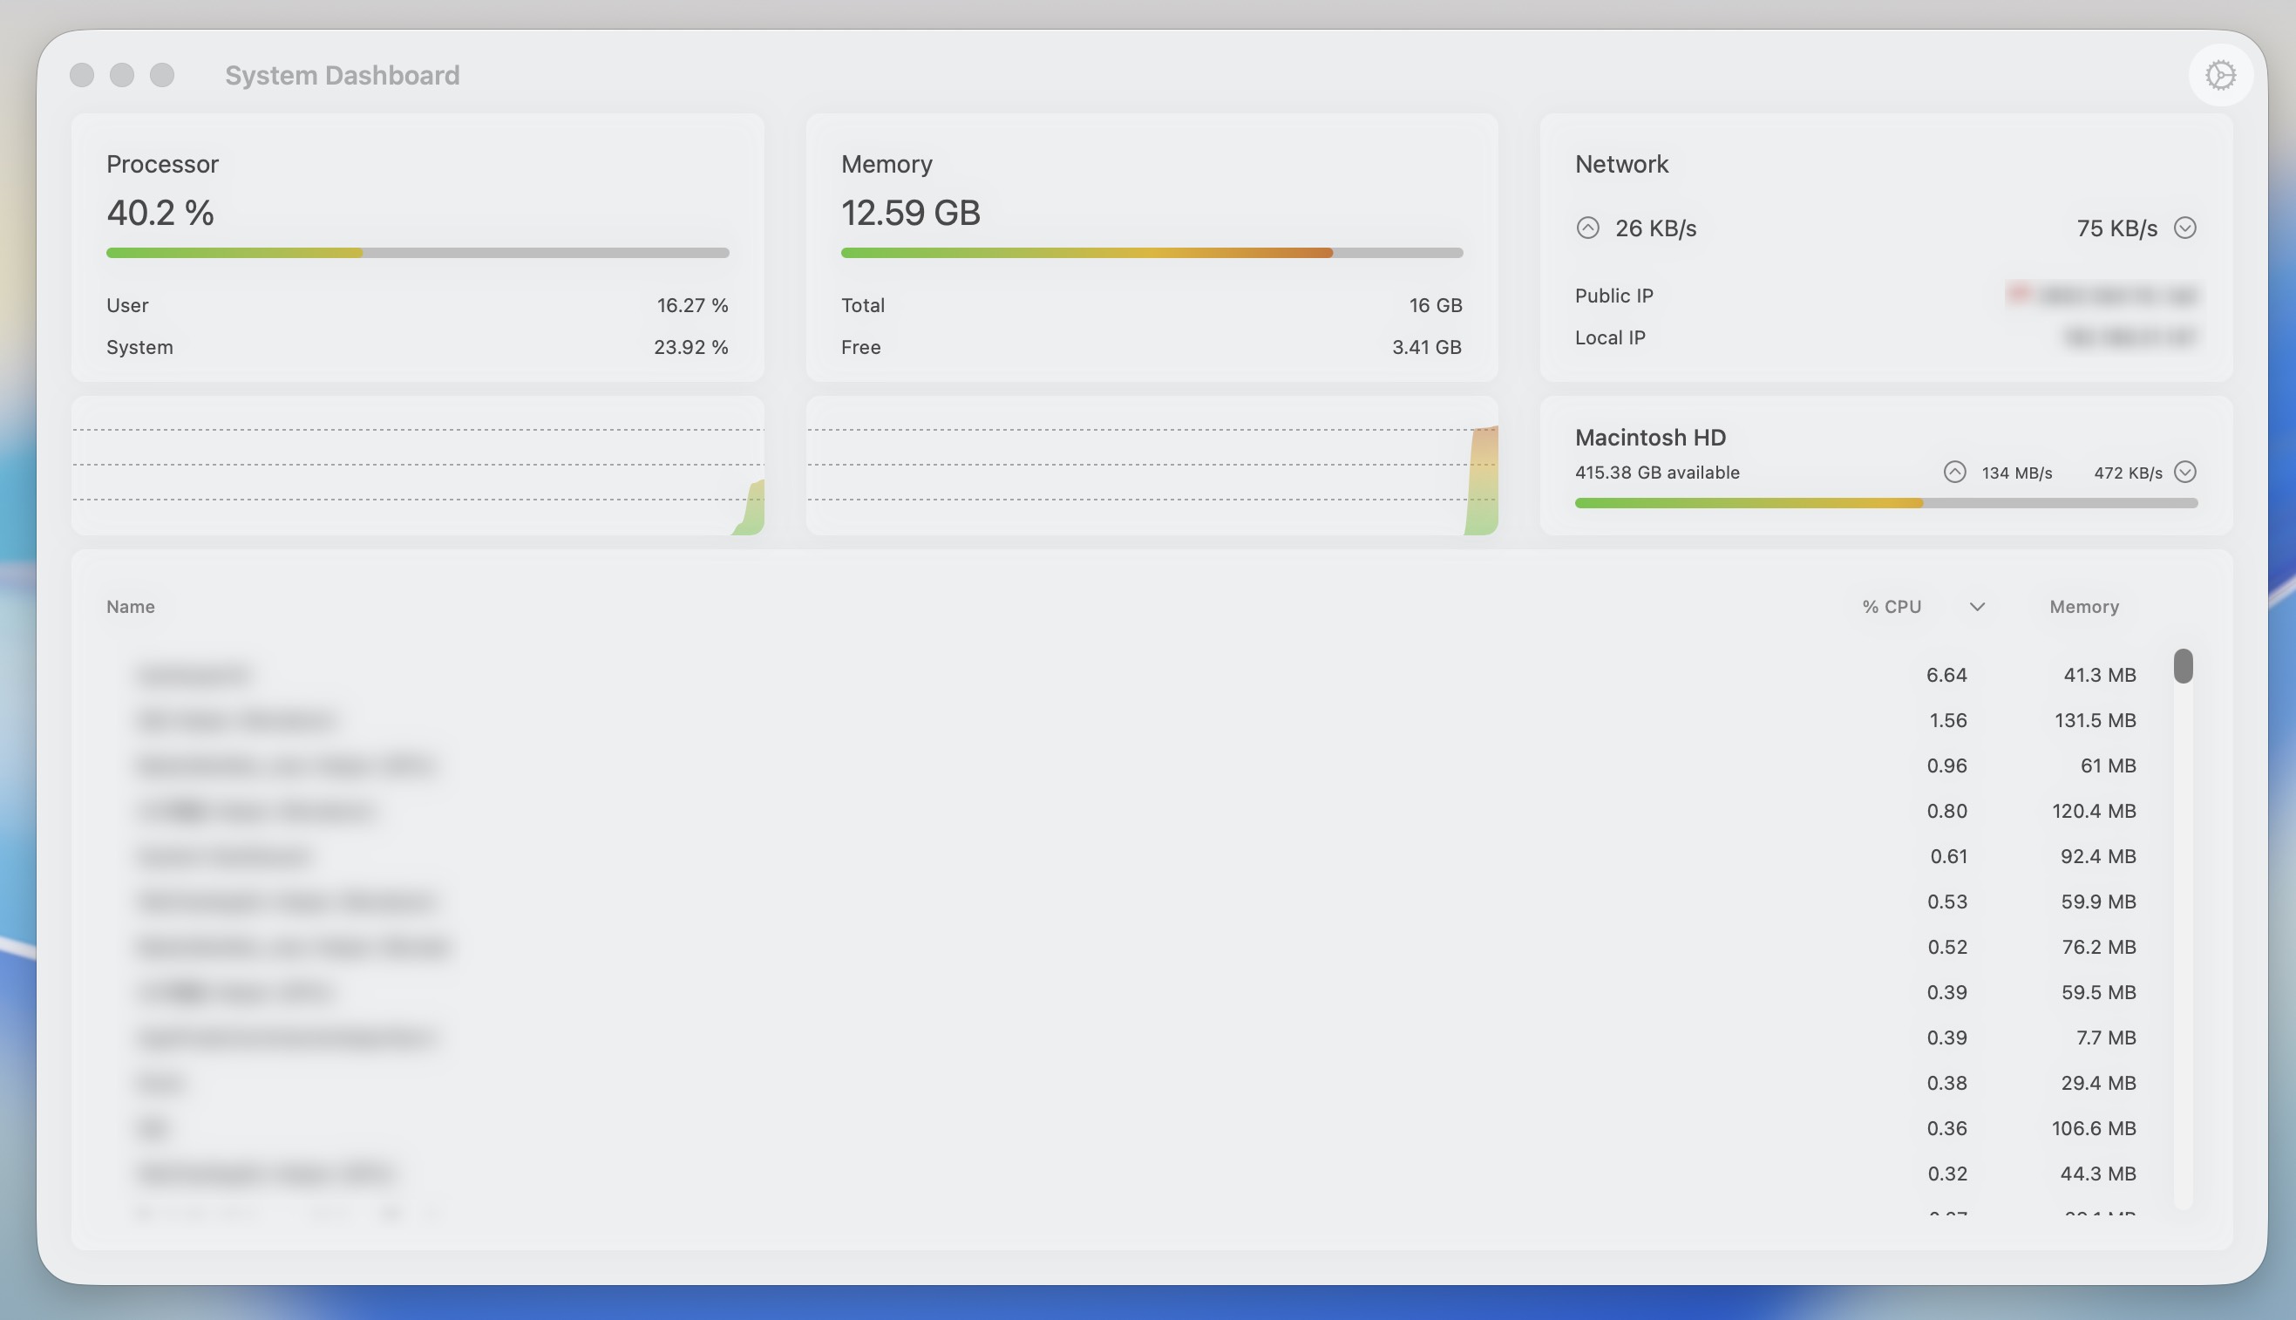Sort processes by the Name column
2296x1320 pixels.
(x=131, y=607)
